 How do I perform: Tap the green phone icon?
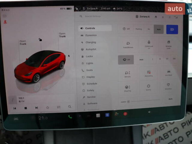coord(70,117)
